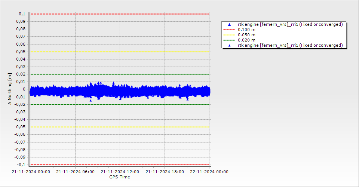Click the GPS Time axis title
This screenshot has width=359, height=187.
[x=120, y=177]
